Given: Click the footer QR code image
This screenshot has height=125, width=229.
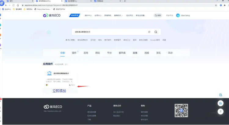Looking at the screenshot, I should pyautogui.click(x=181, y=110).
